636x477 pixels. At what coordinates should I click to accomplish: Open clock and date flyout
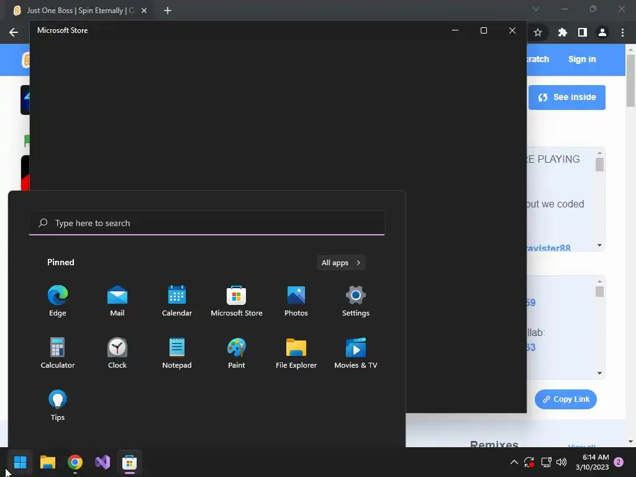[x=592, y=462]
